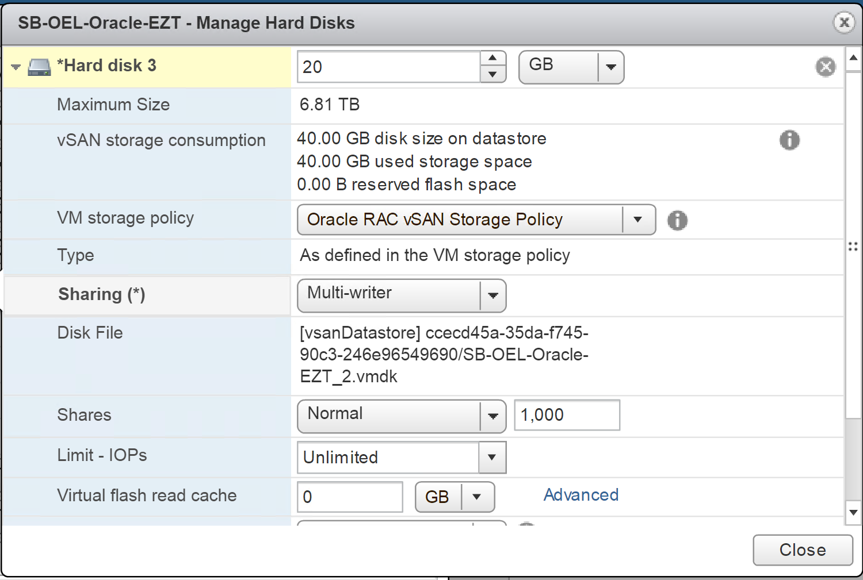
Task: Click the Advanced link
Action: pos(581,495)
